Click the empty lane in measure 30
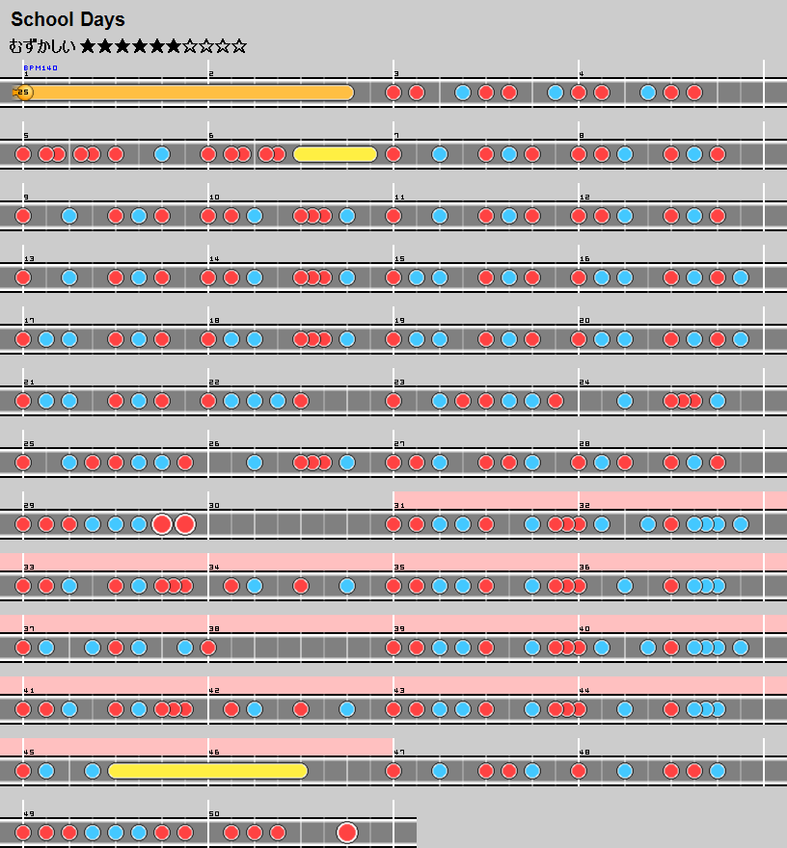Viewport: 787px width, 848px height. pos(299,524)
